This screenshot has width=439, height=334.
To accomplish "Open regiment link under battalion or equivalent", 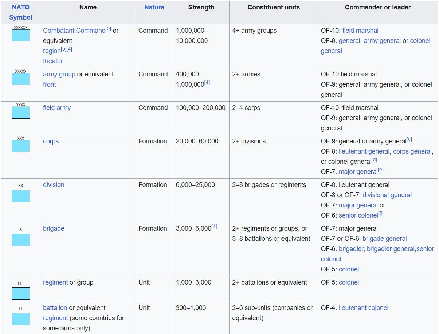I will [x=55, y=318].
